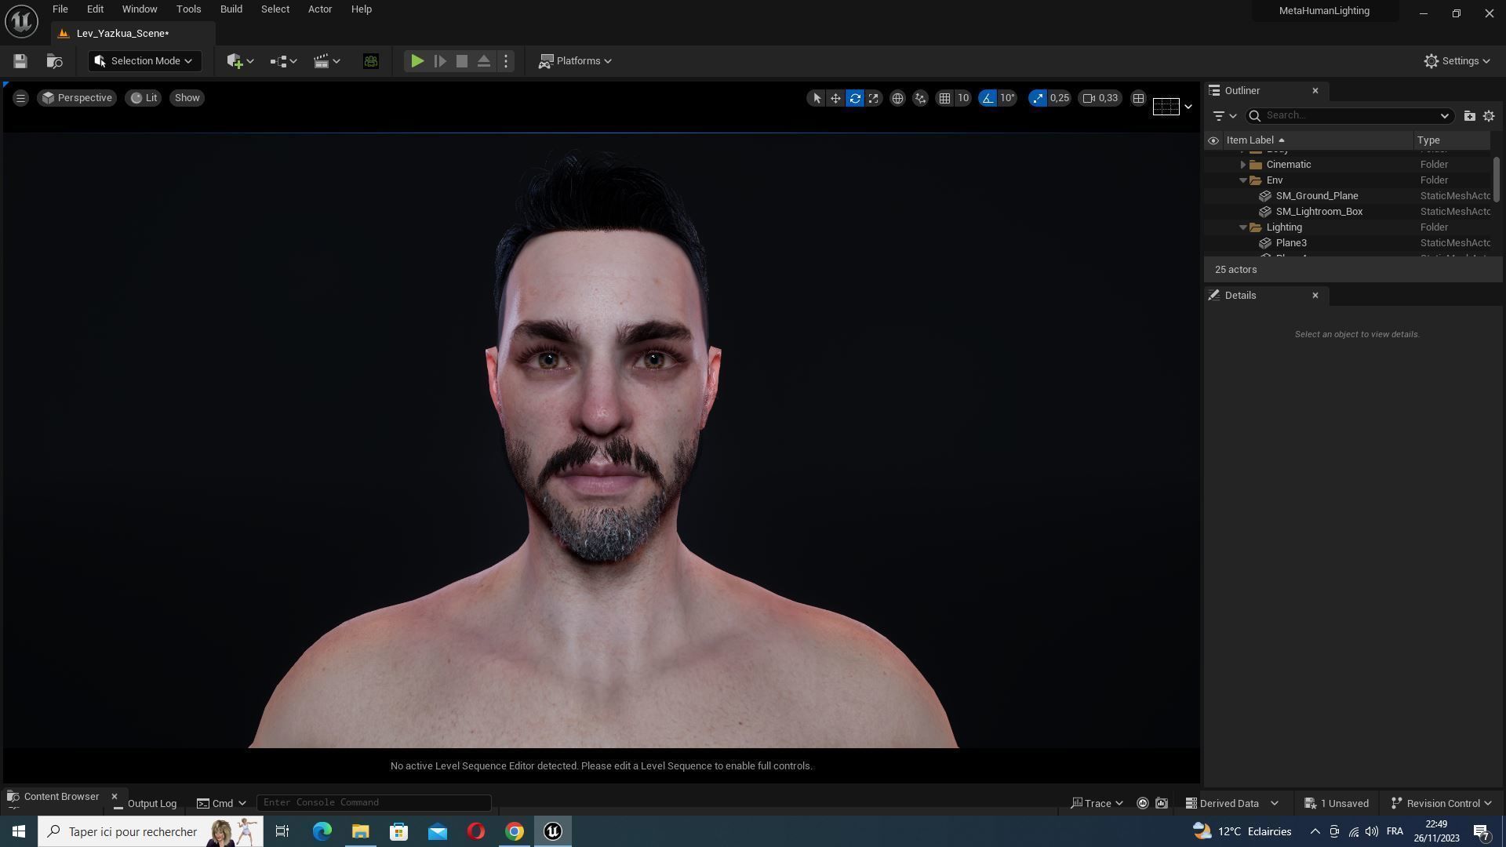Click the console command input field

374,802
